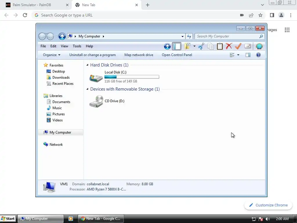Open the Tools menu
The width and height of the screenshot is (297, 223).
77,46
